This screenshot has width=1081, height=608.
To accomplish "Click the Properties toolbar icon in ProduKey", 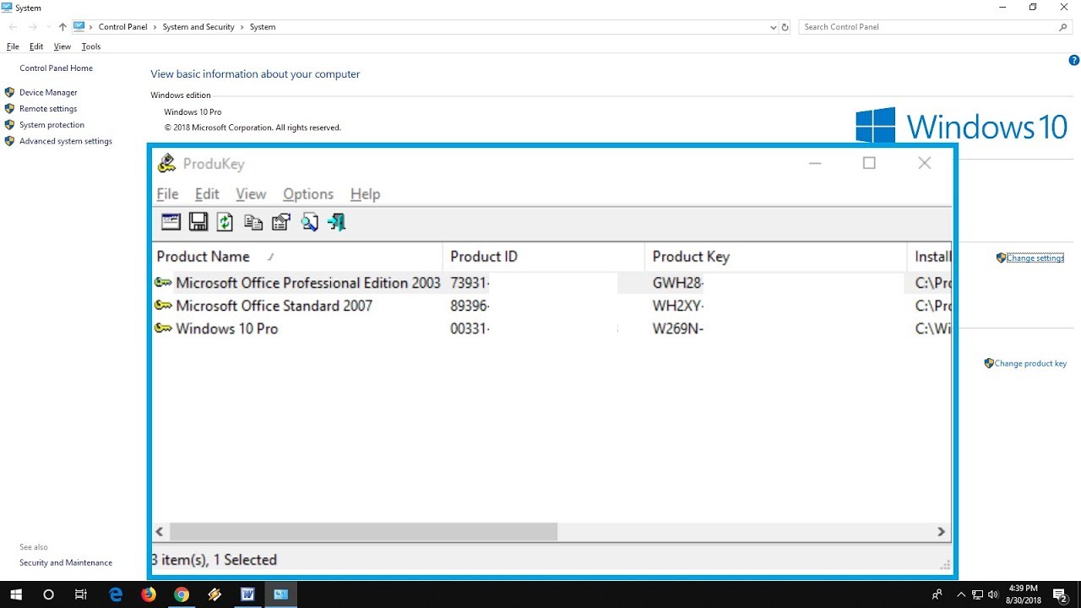I will [281, 222].
